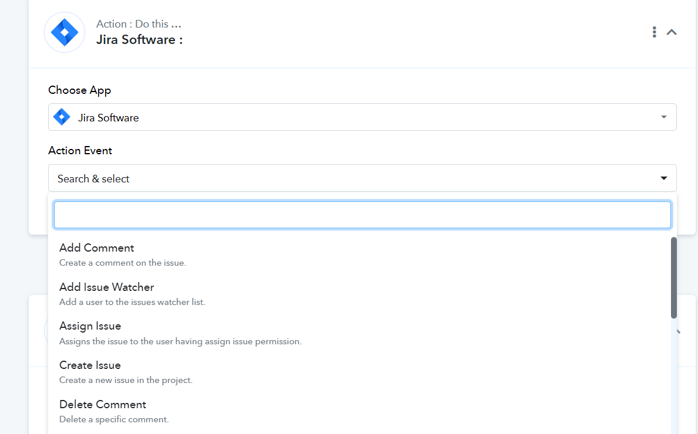698x434 pixels.
Task: Choose the Create Issue action
Action: coord(360,372)
